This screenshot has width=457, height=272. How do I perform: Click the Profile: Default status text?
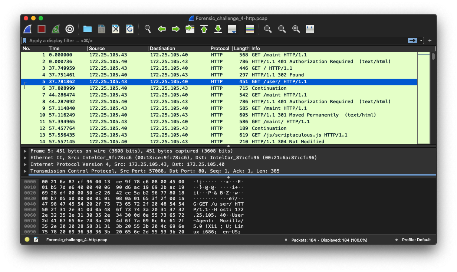[x=416, y=240]
